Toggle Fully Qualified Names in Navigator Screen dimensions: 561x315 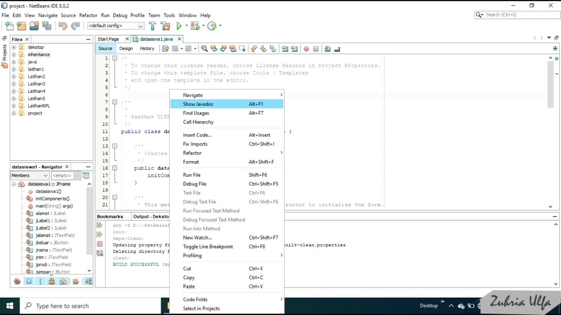pos(76,281)
